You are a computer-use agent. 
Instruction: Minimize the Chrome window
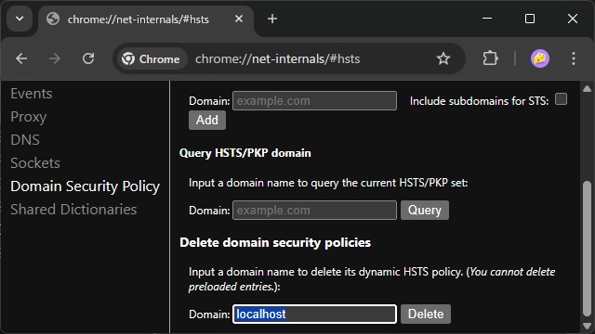point(487,19)
